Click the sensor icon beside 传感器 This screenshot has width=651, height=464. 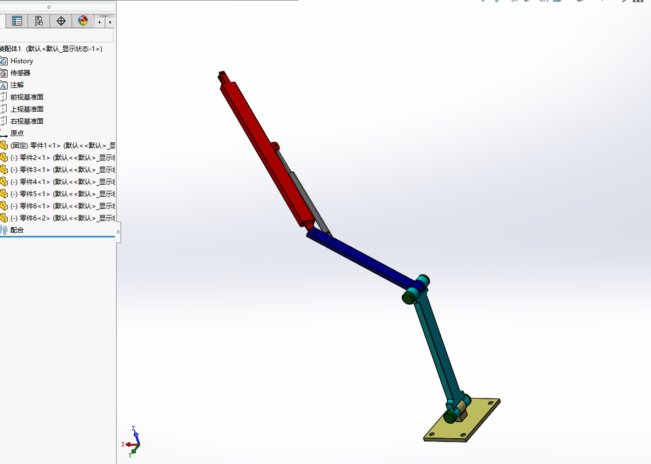click(4, 74)
